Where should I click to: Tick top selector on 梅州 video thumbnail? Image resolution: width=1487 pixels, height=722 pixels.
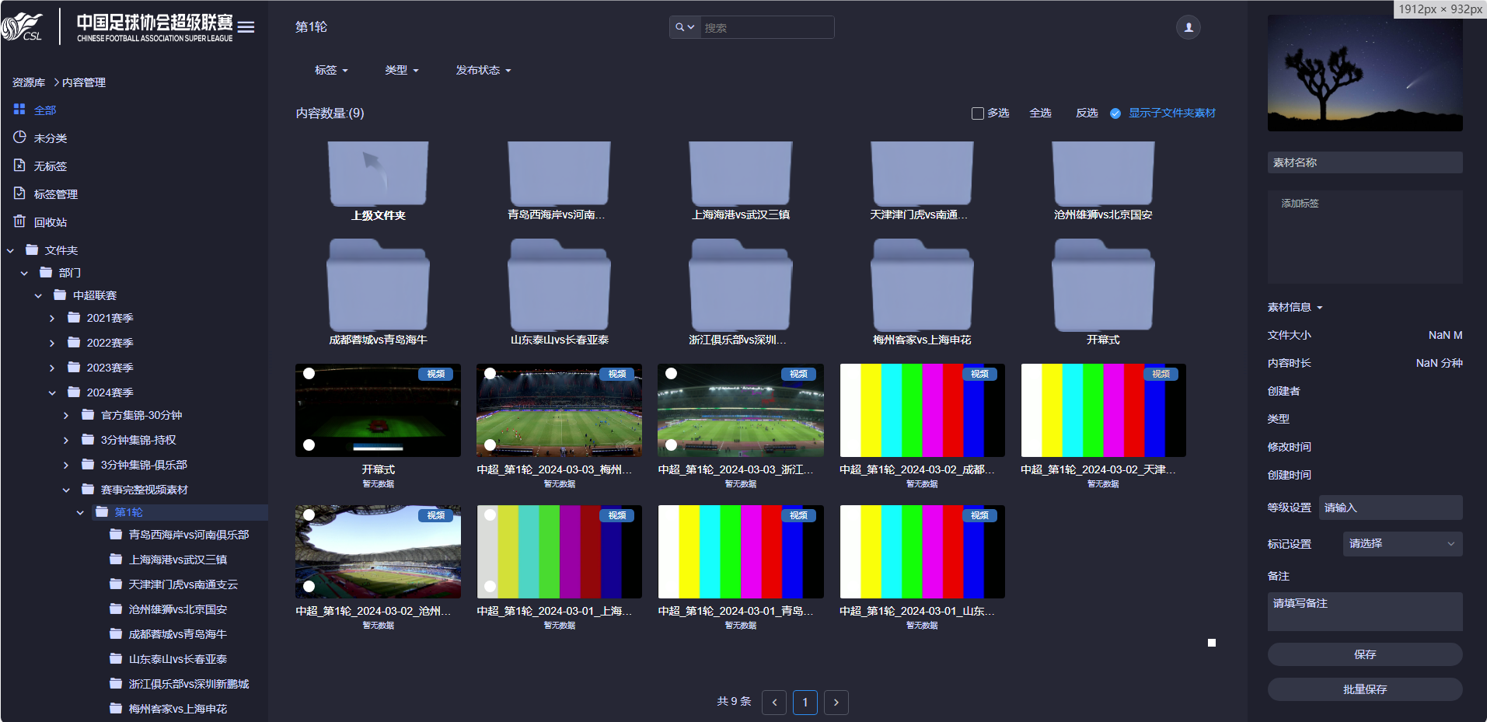click(490, 374)
